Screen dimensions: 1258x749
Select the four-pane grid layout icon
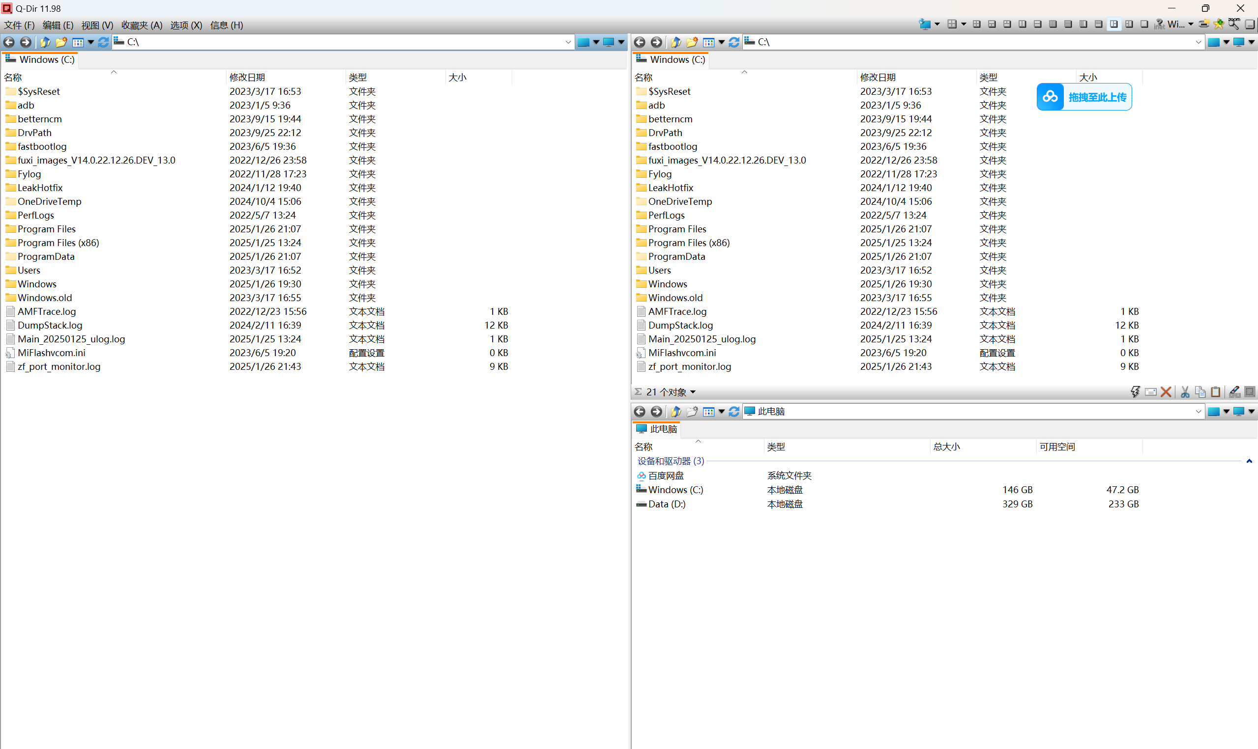click(977, 24)
